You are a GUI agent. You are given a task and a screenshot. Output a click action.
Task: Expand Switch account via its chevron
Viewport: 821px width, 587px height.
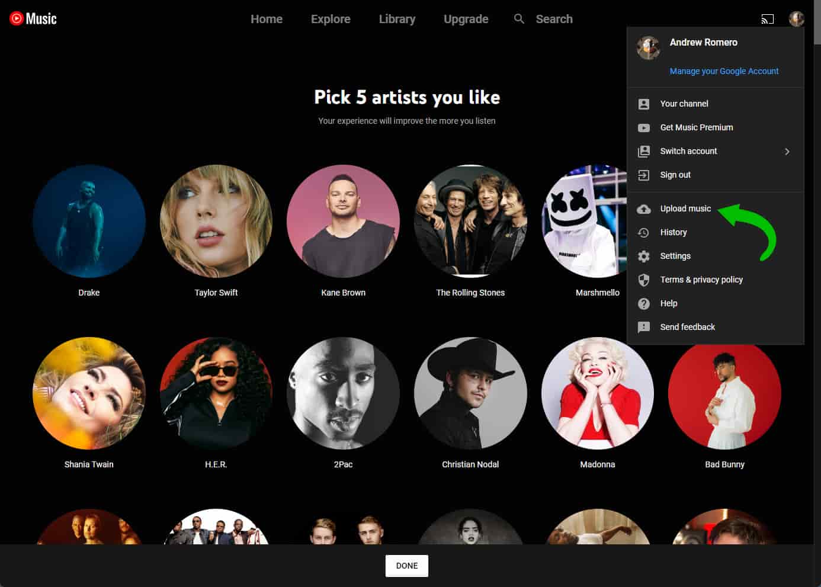pyautogui.click(x=787, y=151)
